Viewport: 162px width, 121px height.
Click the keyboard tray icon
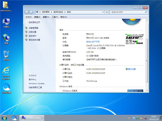(x=129, y=118)
